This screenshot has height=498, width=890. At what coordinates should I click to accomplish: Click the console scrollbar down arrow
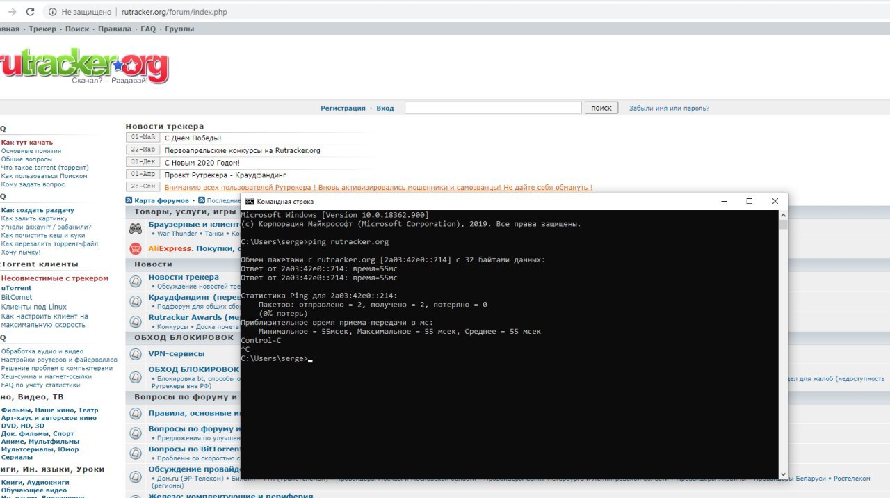pos(783,474)
